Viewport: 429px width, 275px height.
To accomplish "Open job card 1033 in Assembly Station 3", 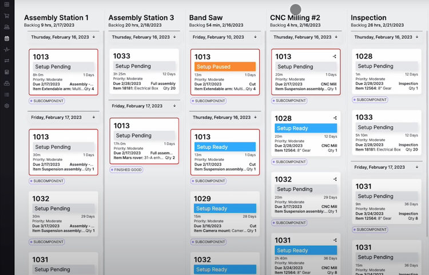I will pos(144,71).
